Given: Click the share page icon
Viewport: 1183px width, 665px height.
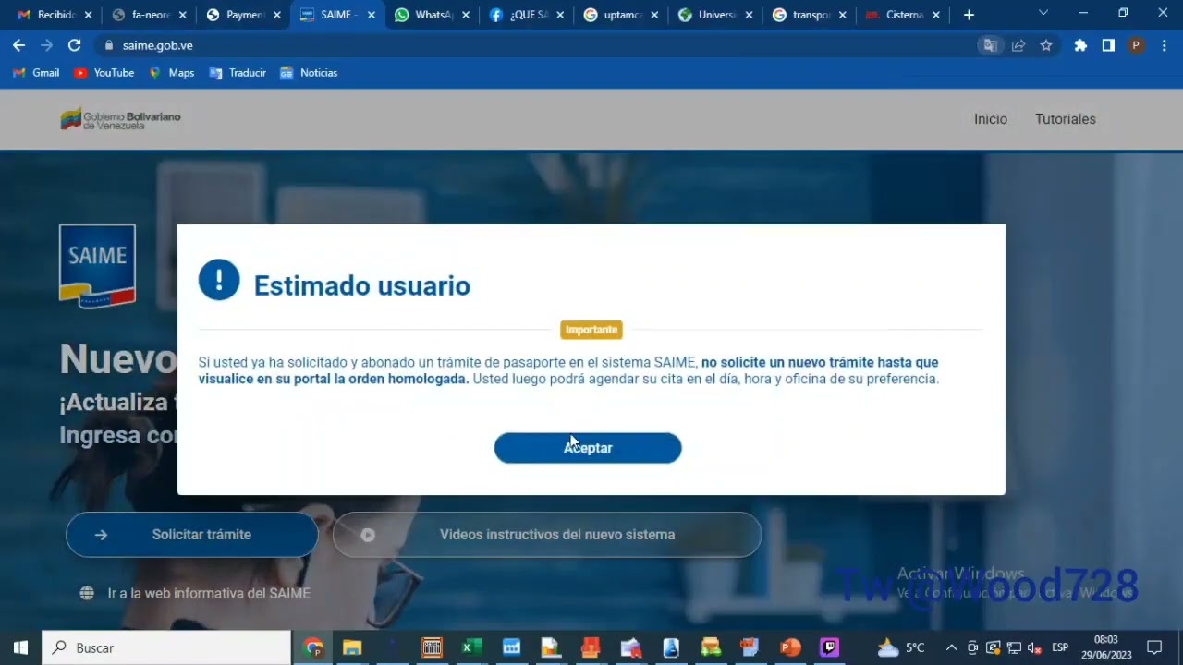Looking at the screenshot, I should tap(1018, 45).
